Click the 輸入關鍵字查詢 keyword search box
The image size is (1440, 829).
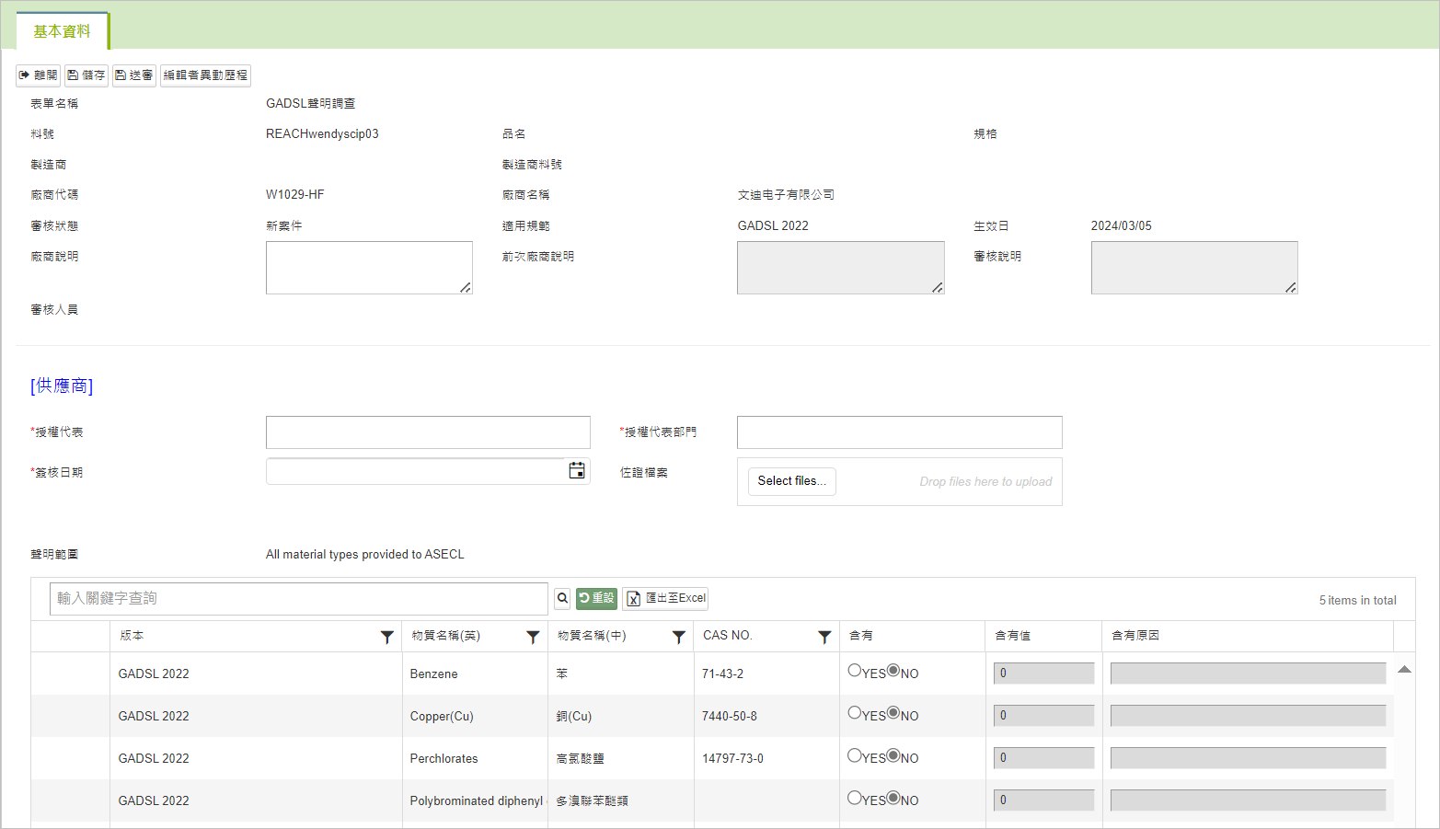299,599
